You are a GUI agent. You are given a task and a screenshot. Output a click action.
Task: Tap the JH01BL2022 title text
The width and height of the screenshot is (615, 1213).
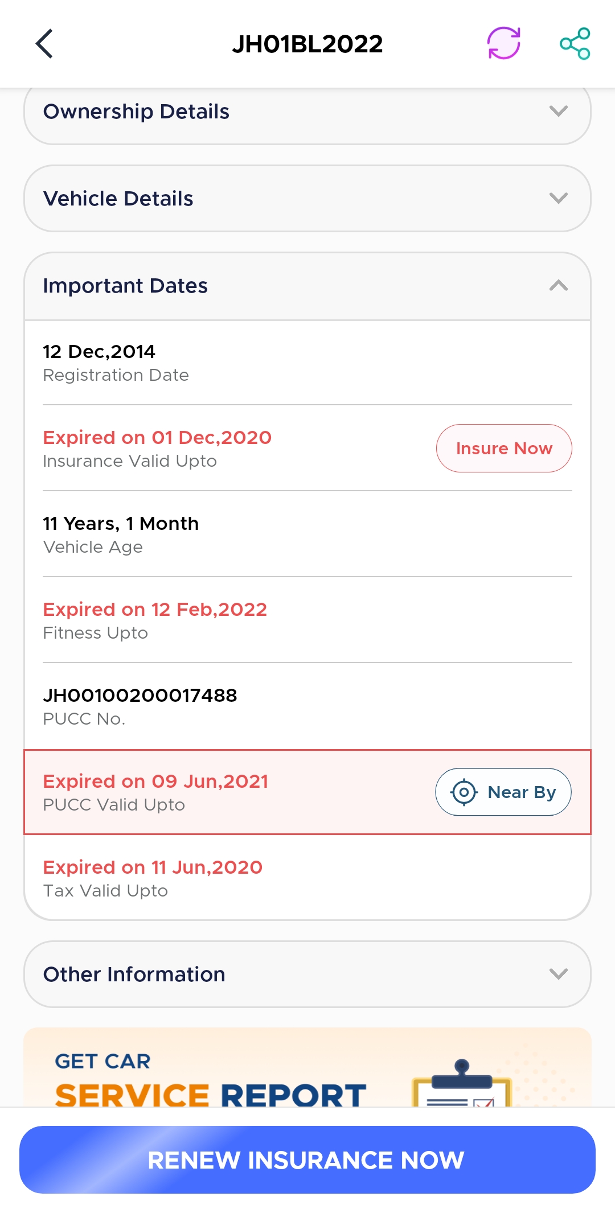pos(307,44)
